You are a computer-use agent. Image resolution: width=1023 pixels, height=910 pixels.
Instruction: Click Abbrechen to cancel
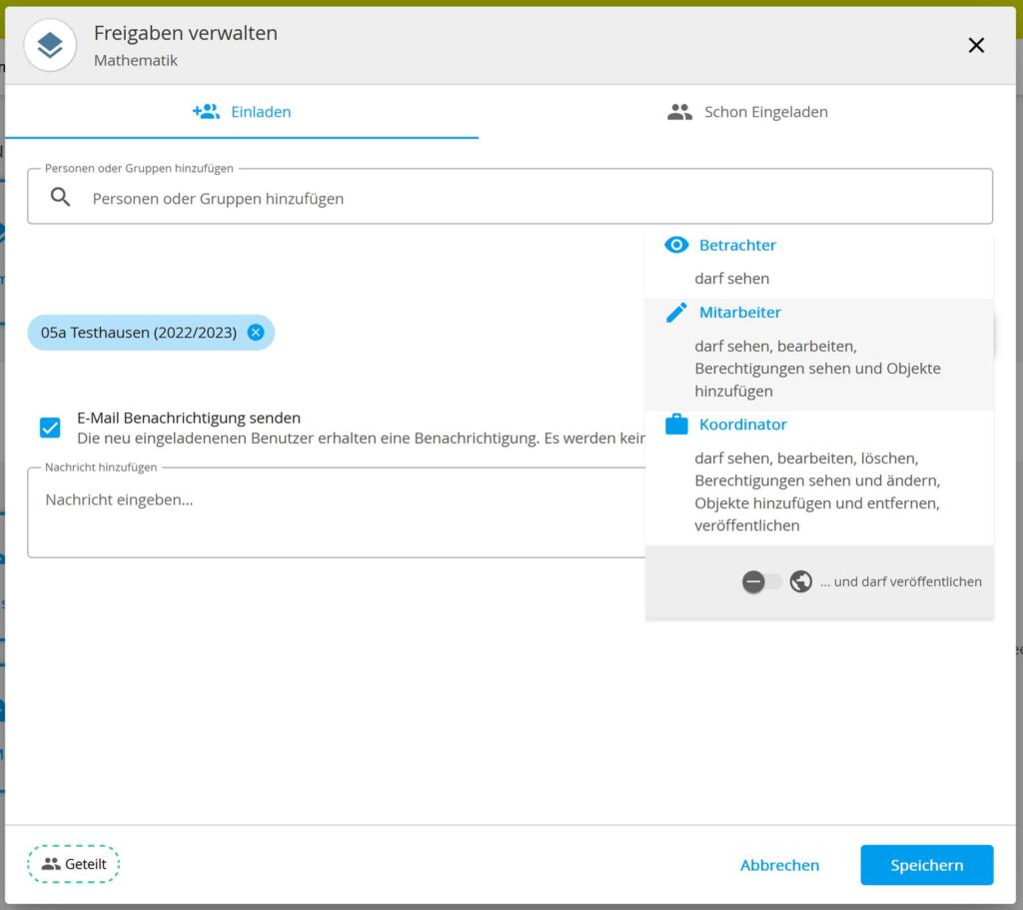(x=779, y=865)
